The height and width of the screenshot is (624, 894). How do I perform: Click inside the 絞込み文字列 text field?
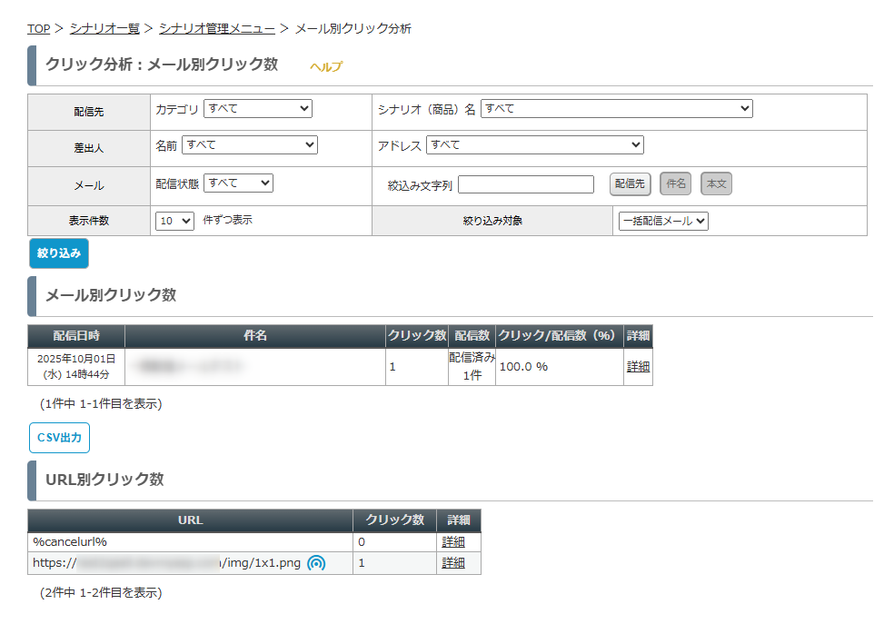(x=526, y=184)
